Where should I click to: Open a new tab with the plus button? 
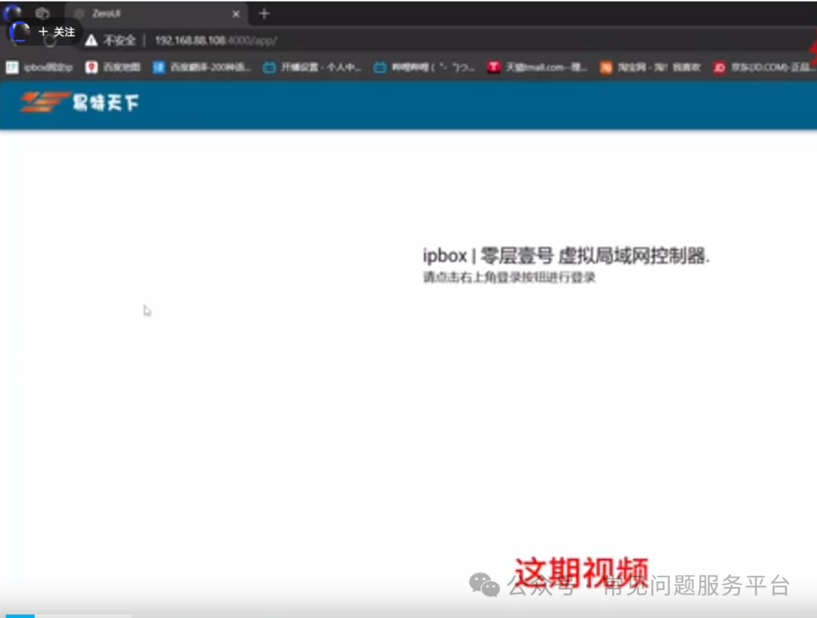pyautogui.click(x=264, y=14)
